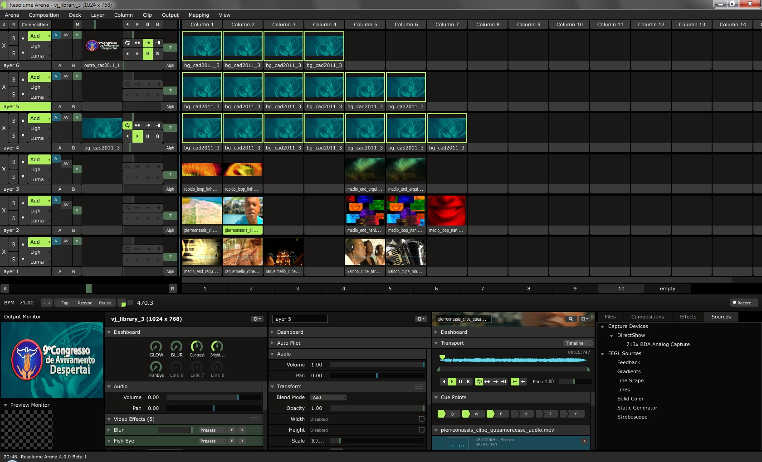Open layer 5 Luma dropdown
The height and width of the screenshot is (462, 762).
40,97
